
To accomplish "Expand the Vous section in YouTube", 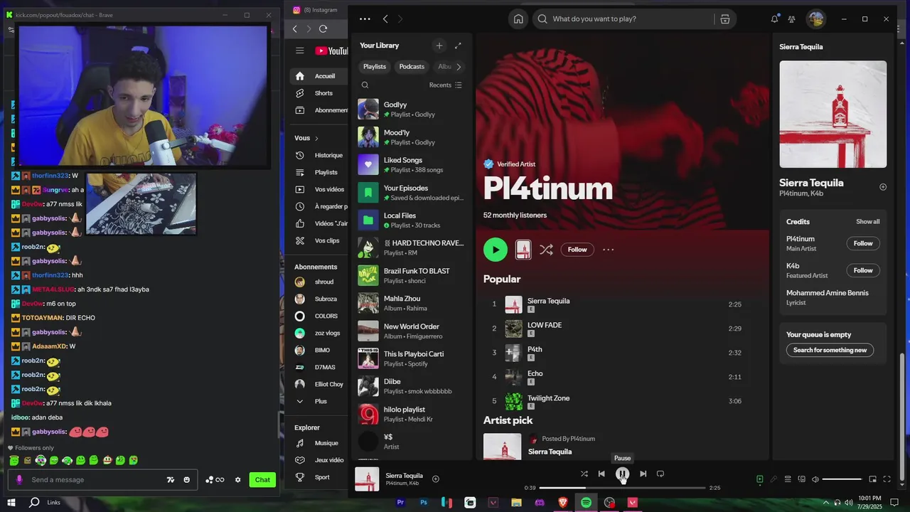I will pyautogui.click(x=306, y=138).
